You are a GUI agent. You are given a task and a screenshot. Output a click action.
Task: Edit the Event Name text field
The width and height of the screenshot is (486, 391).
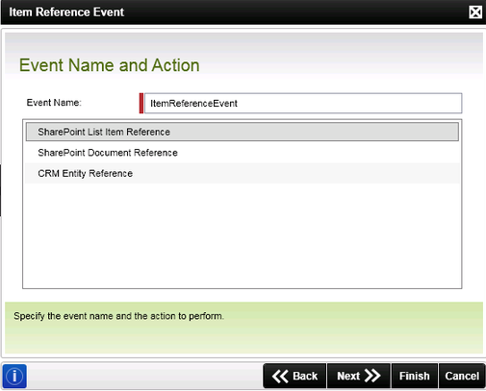pyautogui.click(x=303, y=103)
